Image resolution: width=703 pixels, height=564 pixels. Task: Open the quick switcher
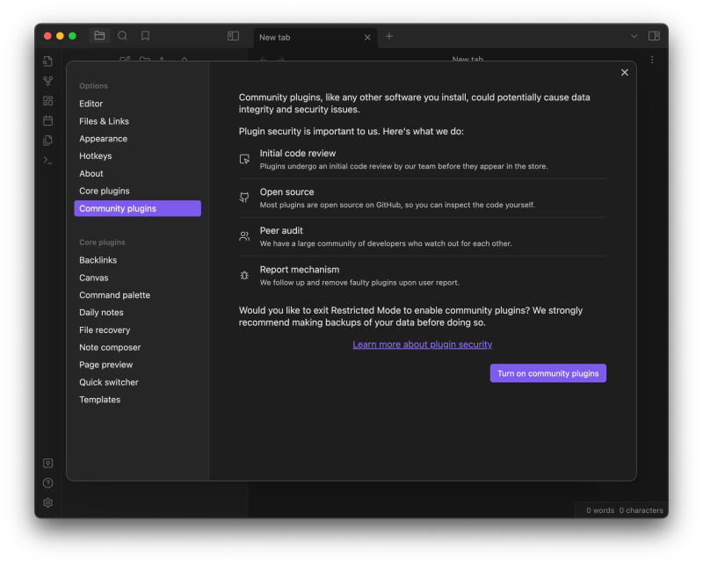point(47,61)
